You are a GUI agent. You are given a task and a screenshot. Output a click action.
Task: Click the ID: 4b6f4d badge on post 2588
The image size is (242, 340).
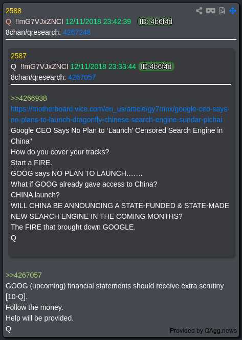coord(155,21)
